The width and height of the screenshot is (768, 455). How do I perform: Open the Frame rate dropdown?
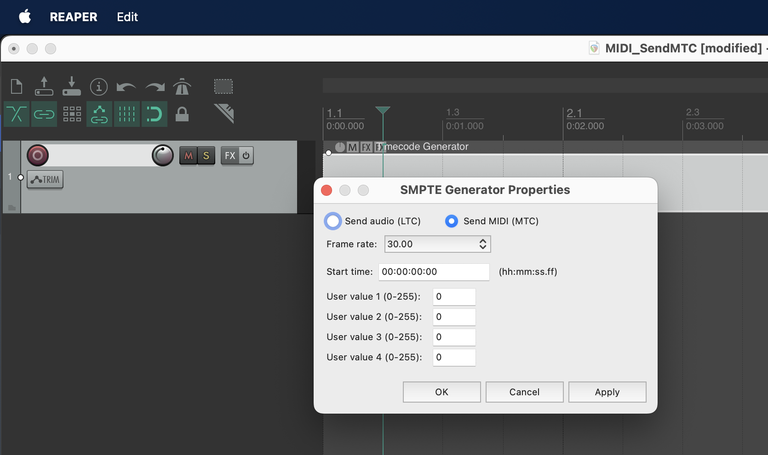click(x=437, y=244)
